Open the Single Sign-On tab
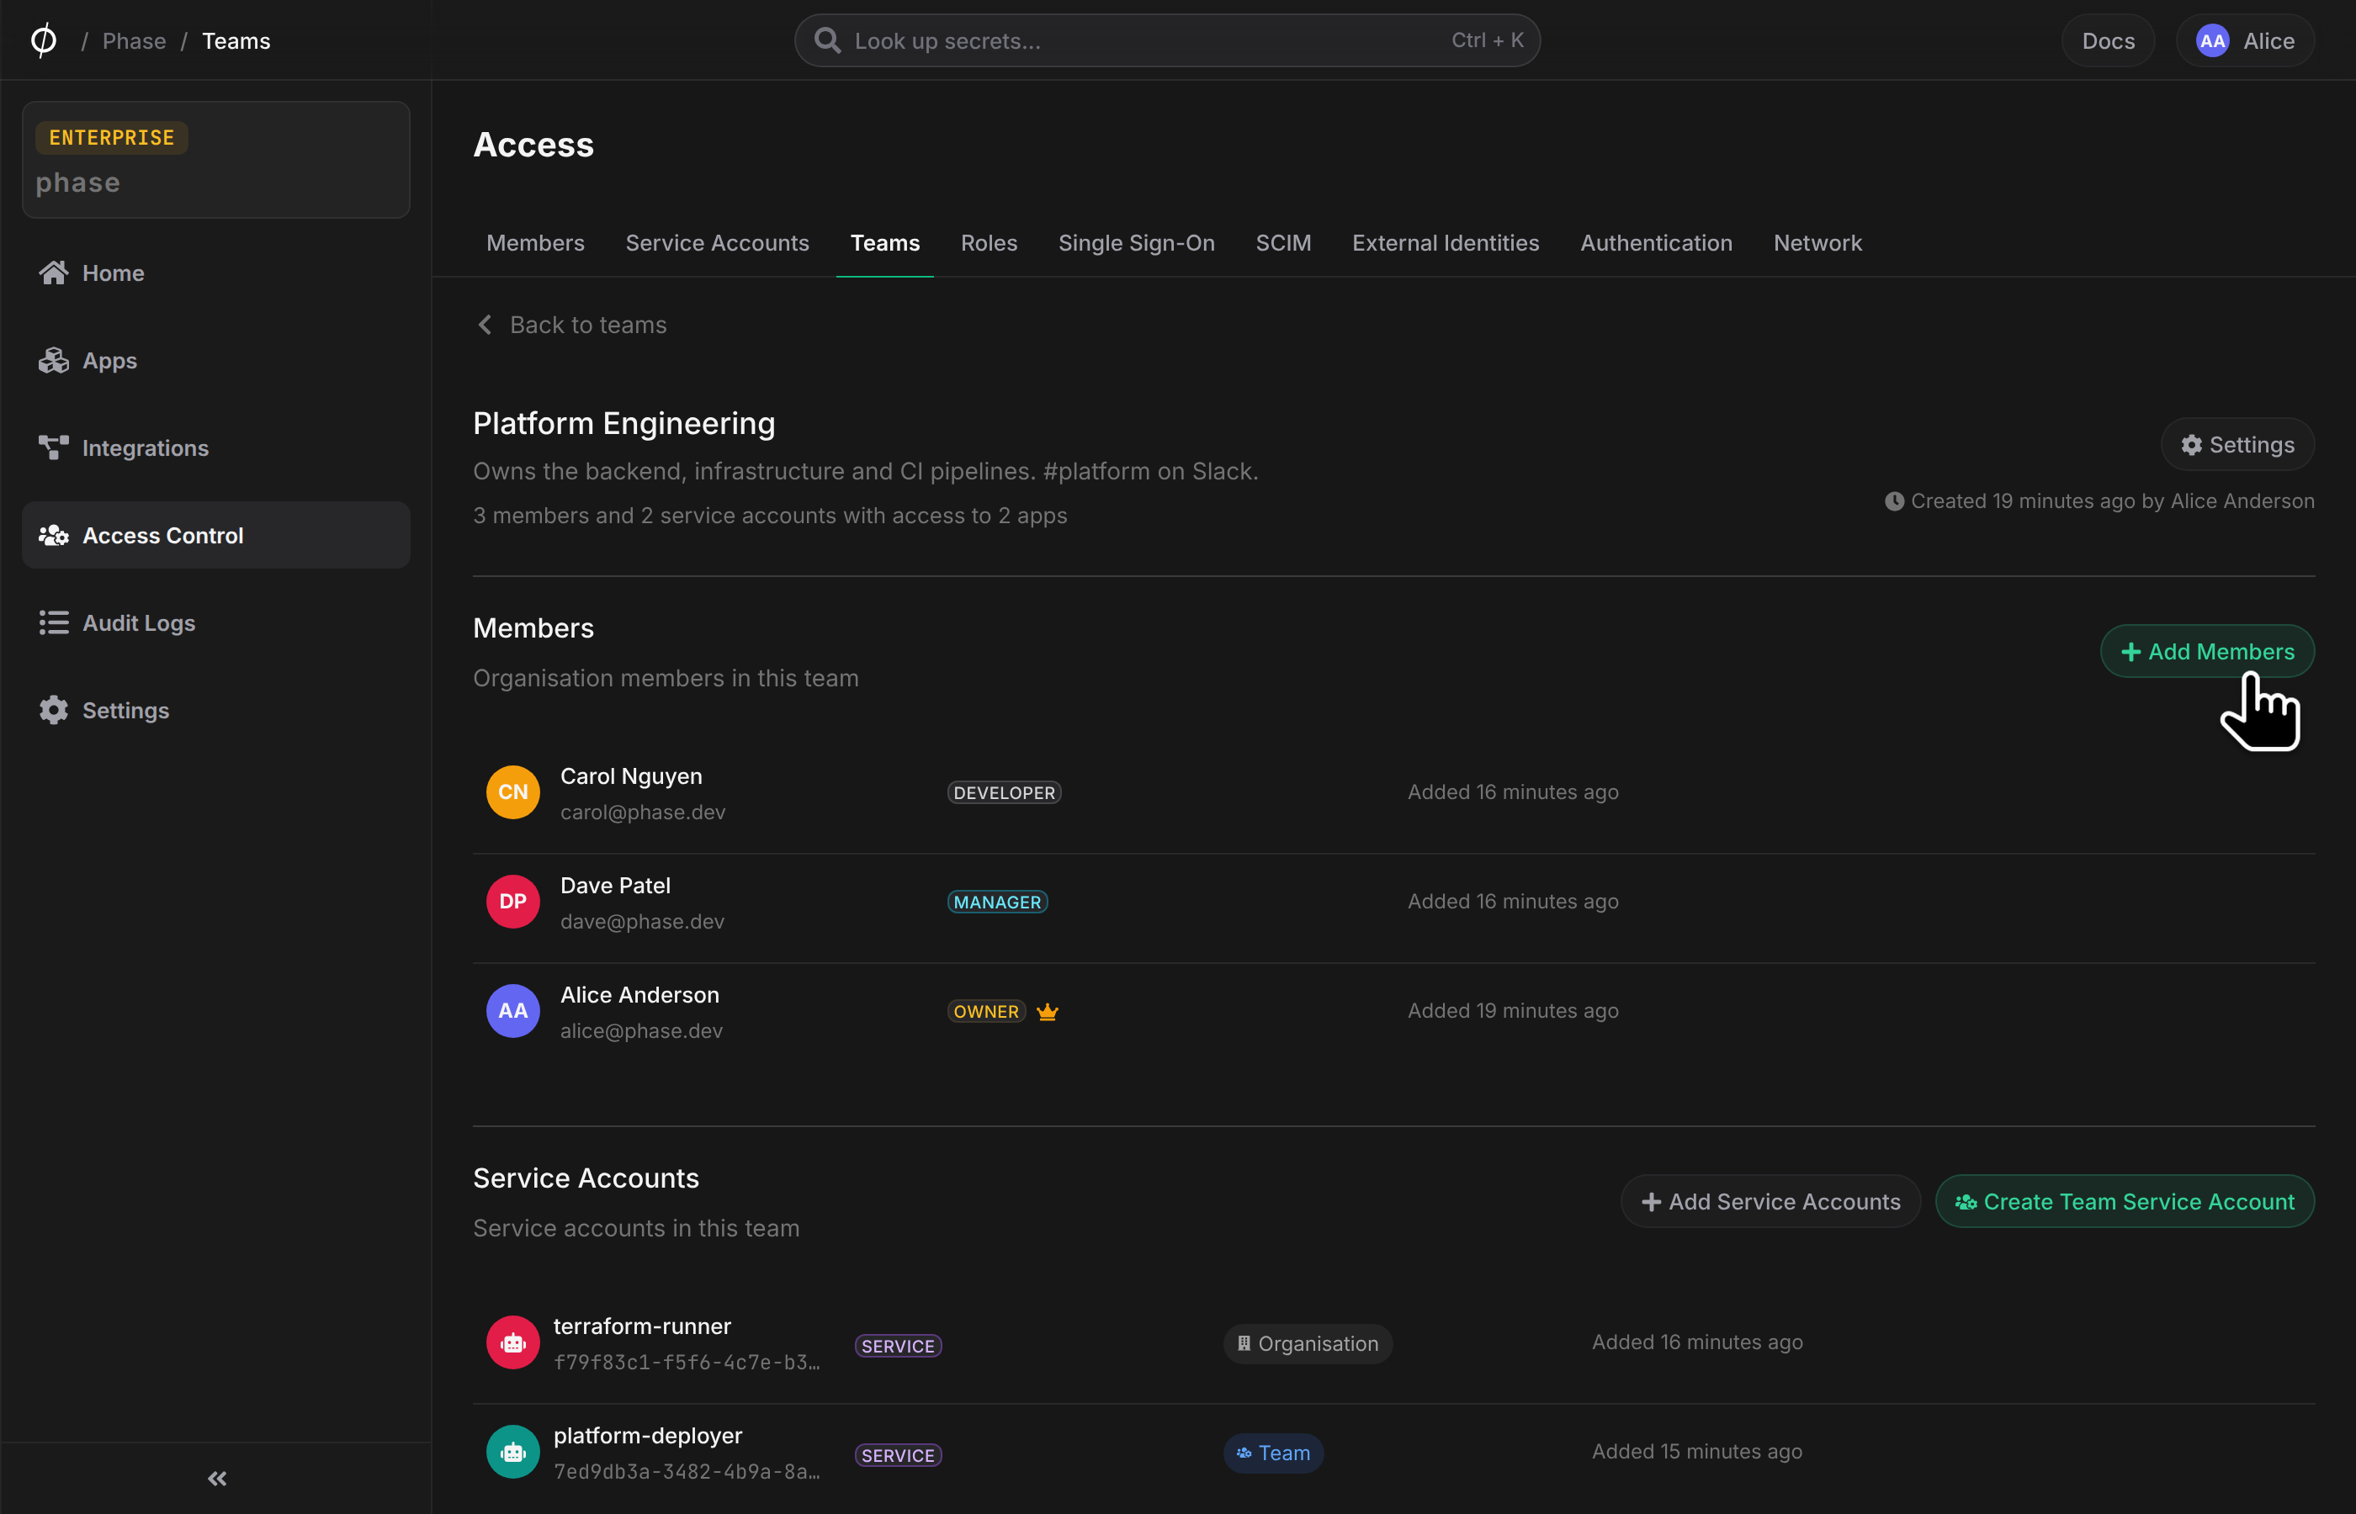This screenshot has width=2356, height=1514. pyautogui.click(x=1136, y=243)
